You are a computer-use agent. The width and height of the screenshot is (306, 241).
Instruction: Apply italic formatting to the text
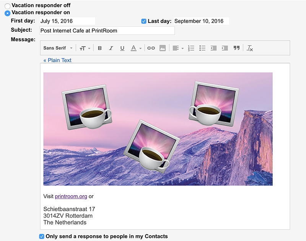coord(111,48)
